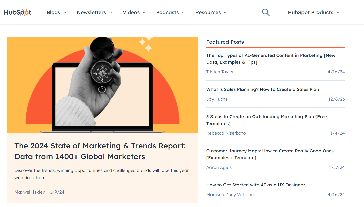Open the HubSpot Products menu
Screen dimensions: 364x207
coord(313,12)
